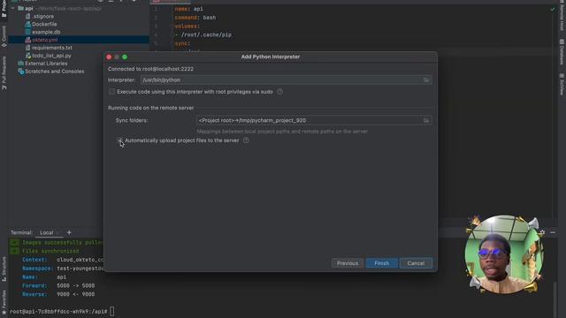This screenshot has height=318, width=566.
Task: Show help for automatic upload option
Action: pos(246,140)
